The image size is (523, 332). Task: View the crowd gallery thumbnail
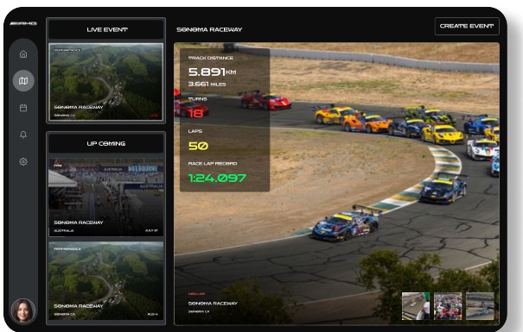pyautogui.click(x=448, y=306)
